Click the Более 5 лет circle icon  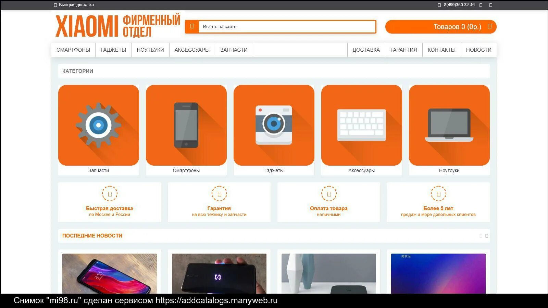[x=438, y=194]
